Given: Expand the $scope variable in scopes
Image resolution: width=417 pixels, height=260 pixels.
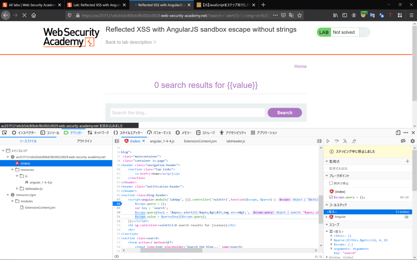Looking at the screenshot, I should 332,244.
